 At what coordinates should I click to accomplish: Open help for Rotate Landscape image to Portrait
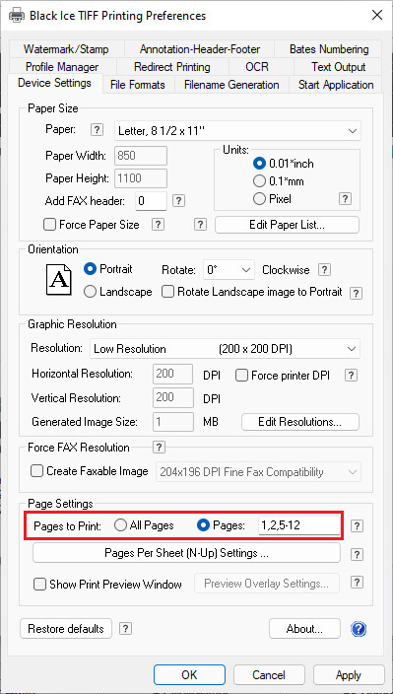[x=356, y=293]
